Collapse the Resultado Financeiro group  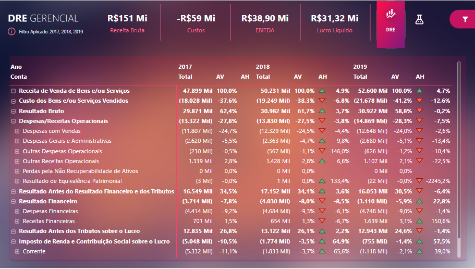[x=14, y=201]
